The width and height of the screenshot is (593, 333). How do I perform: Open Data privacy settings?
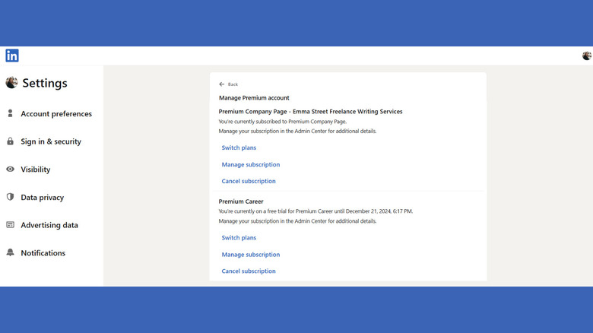coord(42,198)
